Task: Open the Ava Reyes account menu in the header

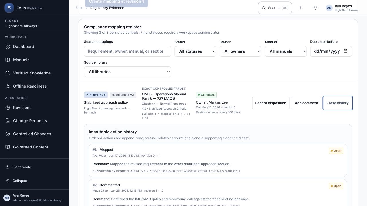Action: pos(342,8)
